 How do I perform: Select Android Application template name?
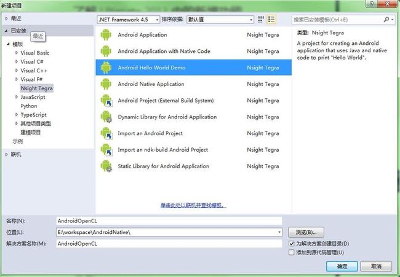click(142, 35)
